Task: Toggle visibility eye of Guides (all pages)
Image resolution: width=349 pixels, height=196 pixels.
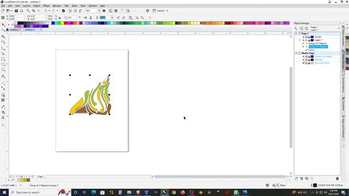Action: [303, 57]
